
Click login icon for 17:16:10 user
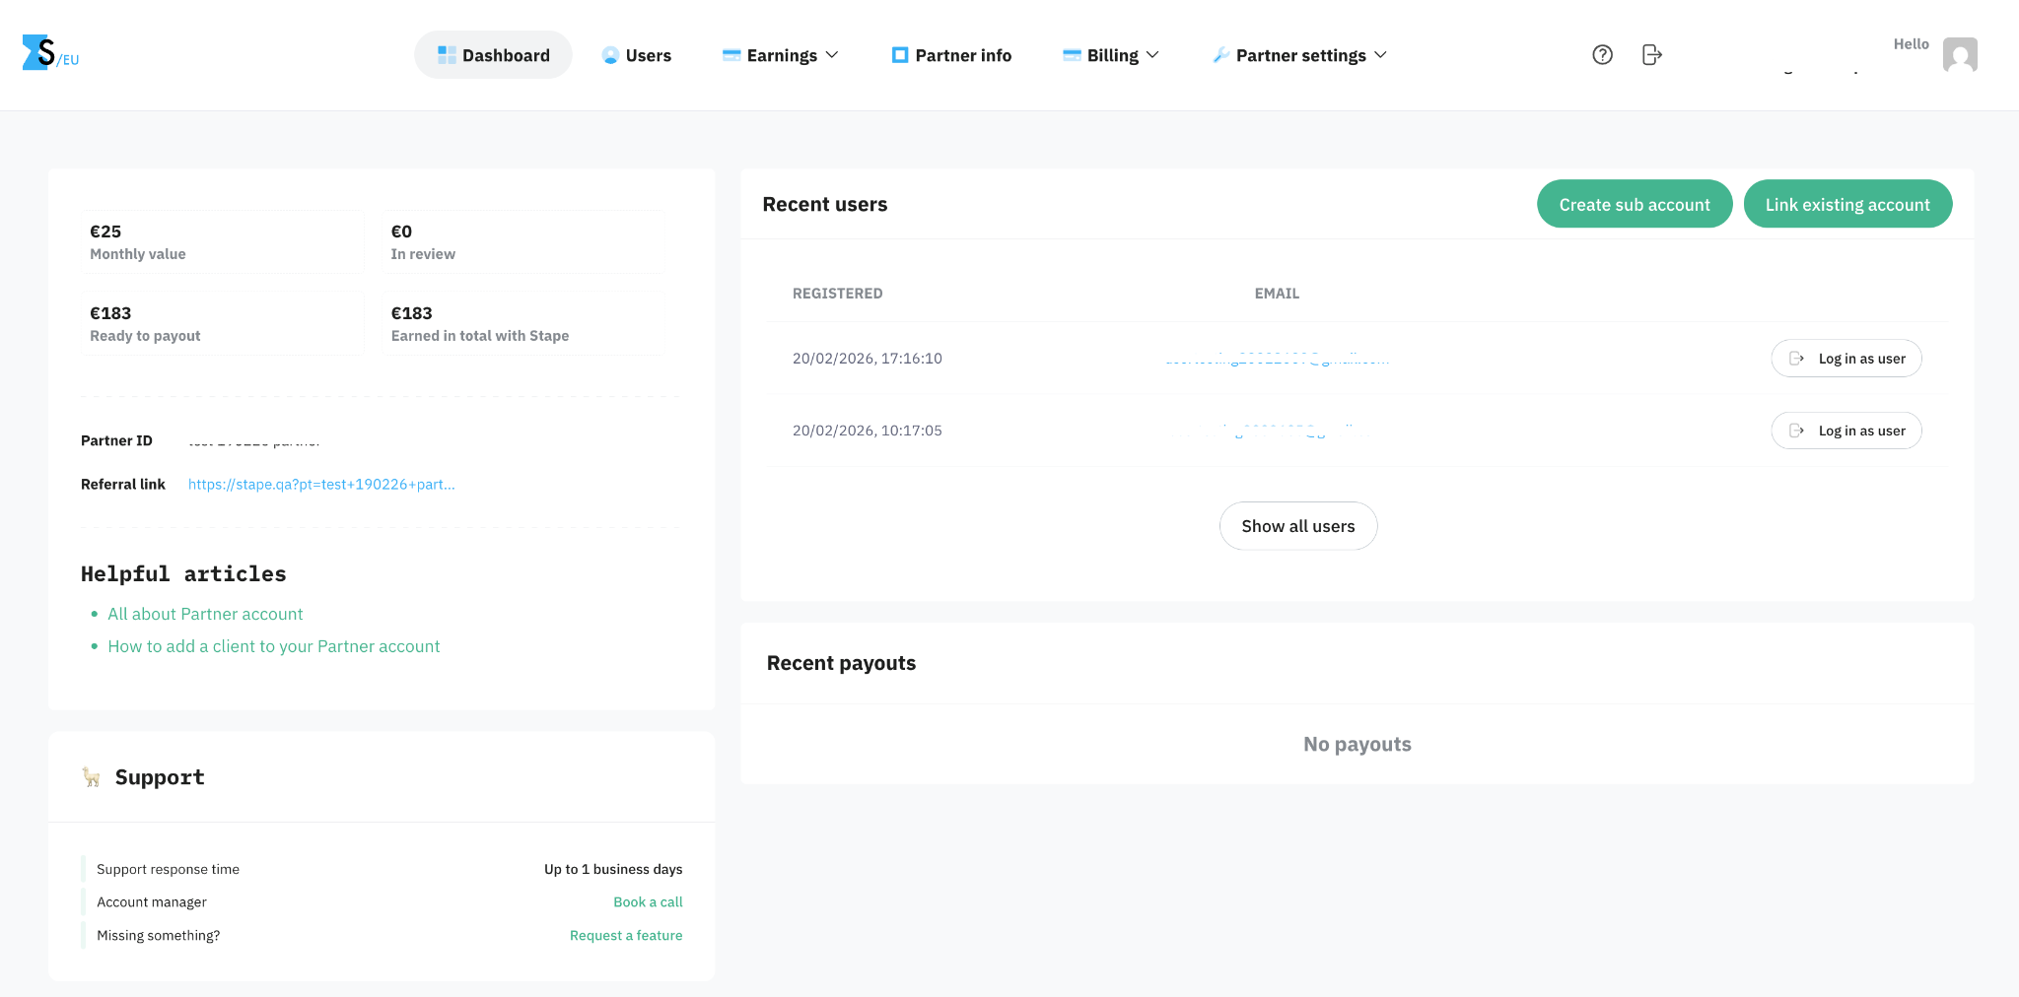pyautogui.click(x=1797, y=359)
